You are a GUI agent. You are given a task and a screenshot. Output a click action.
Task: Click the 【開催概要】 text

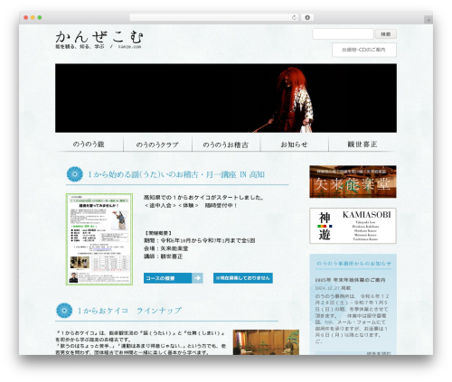(x=158, y=233)
